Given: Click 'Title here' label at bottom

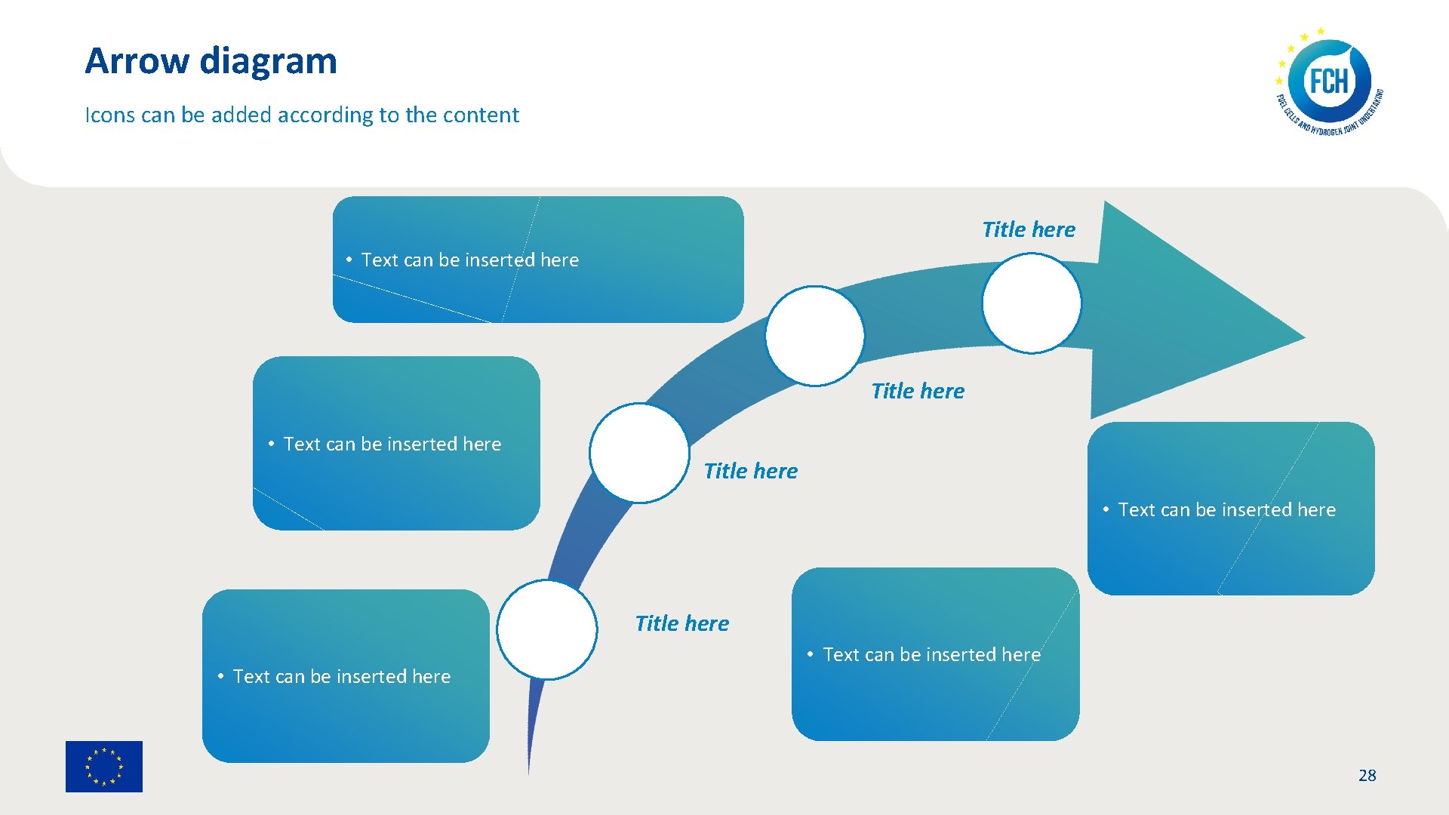Looking at the screenshot, I should click(681, 624).
